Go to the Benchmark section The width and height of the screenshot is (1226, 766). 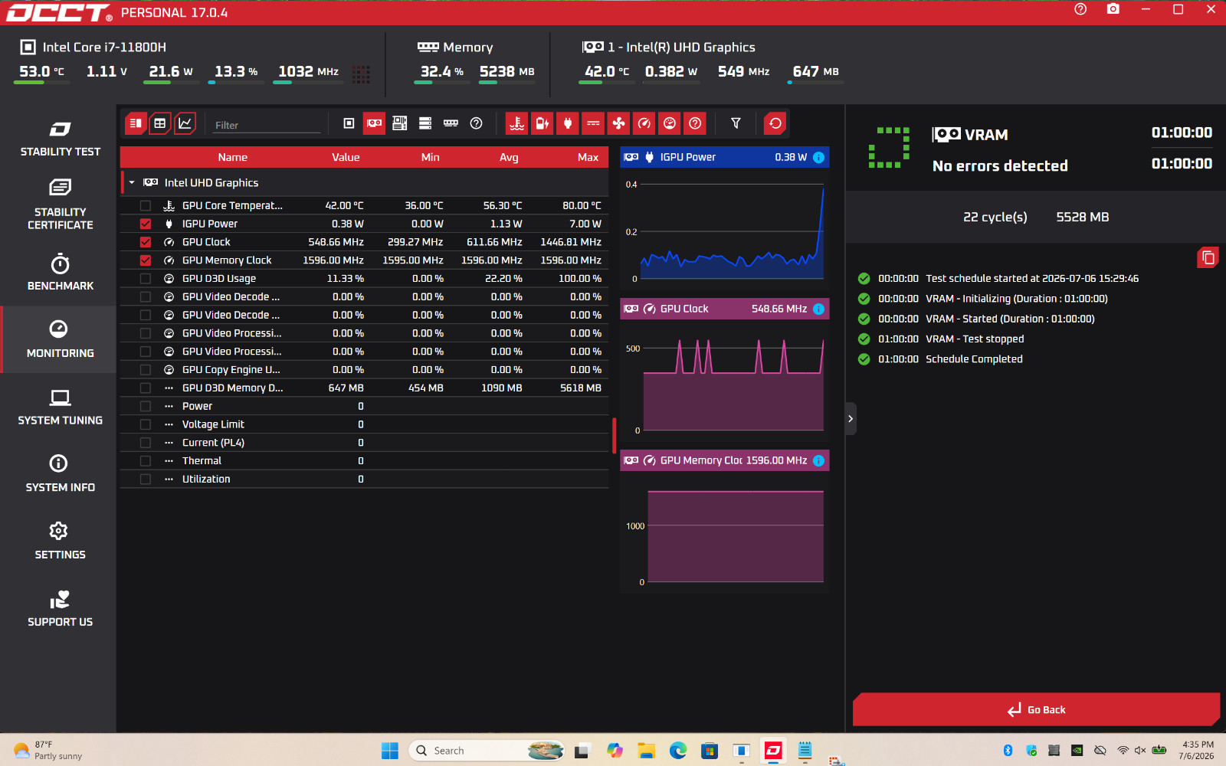[x=60, y=272]
